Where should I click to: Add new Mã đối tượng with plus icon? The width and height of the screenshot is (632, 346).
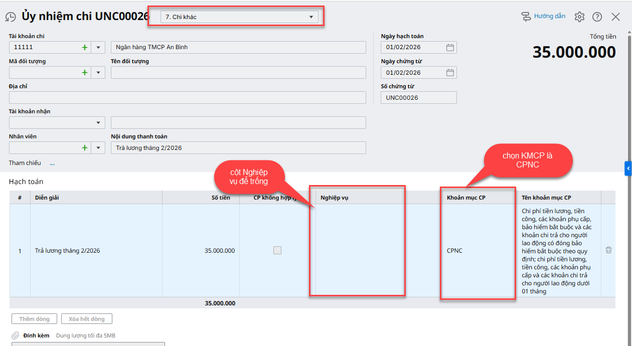[84, 72]
